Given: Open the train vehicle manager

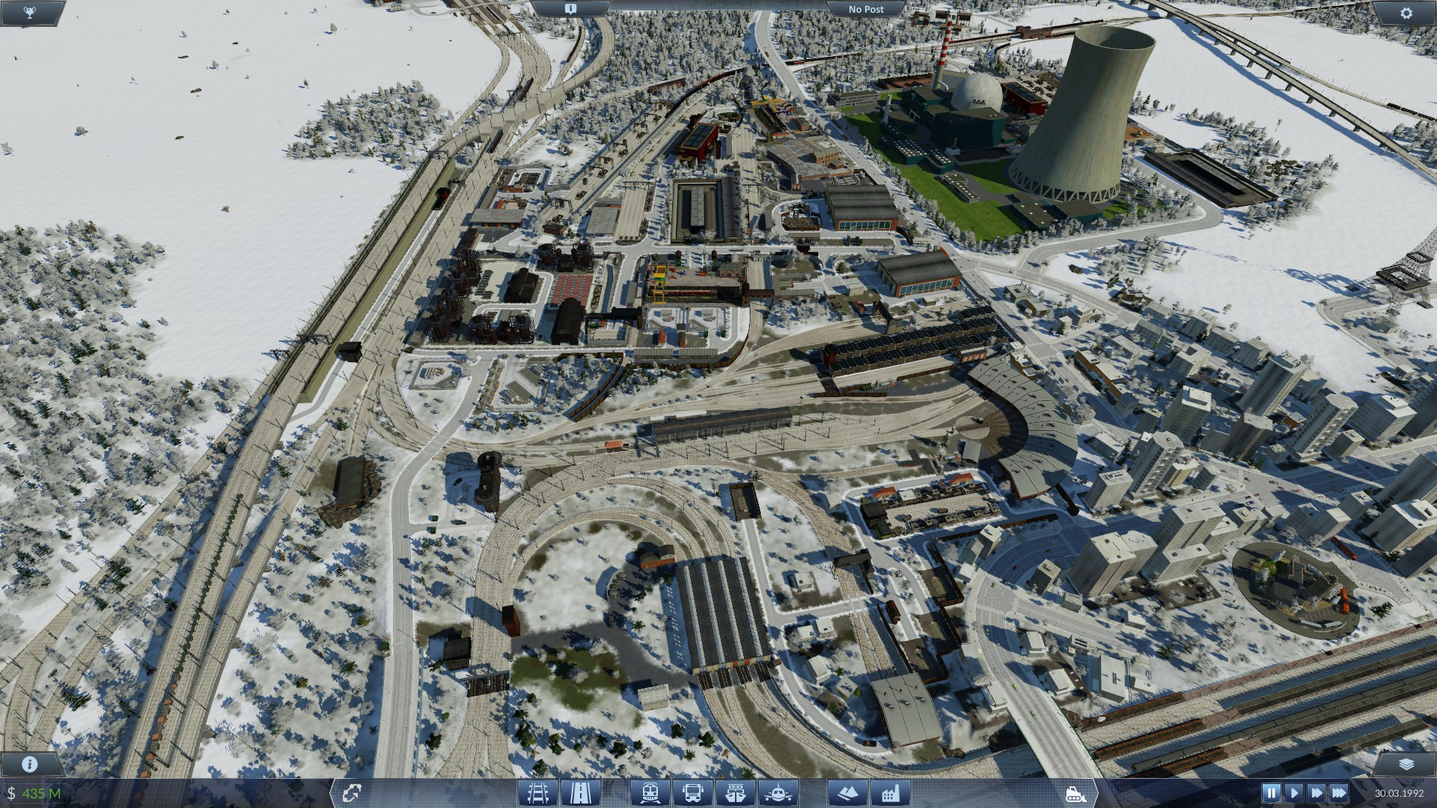Looking at the screenshot, I should [650, 792].
